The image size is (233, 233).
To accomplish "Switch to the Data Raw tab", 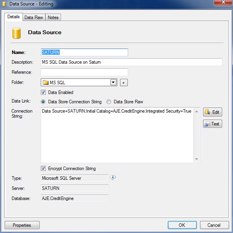I will 34,17.
